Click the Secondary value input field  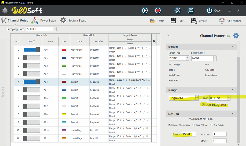coord(220,134)
